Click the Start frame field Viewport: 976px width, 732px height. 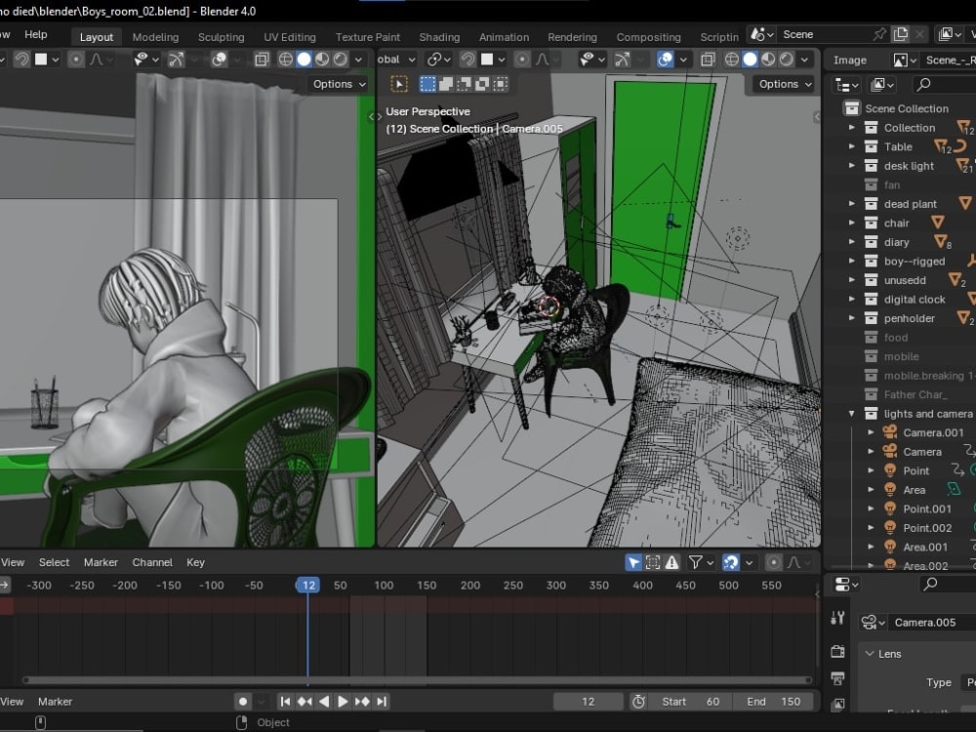point(690,702)
